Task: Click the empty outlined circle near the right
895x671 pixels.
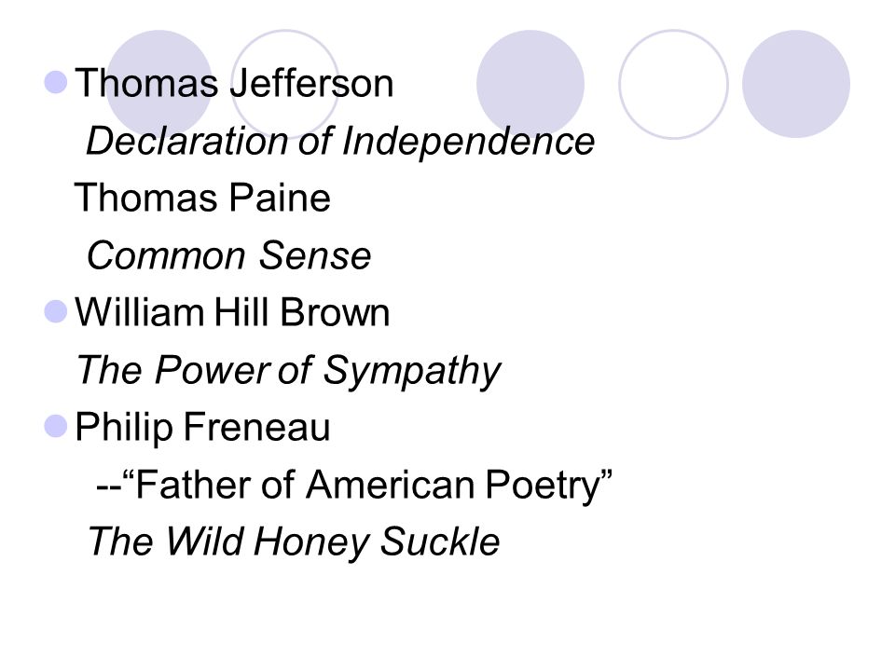Action: pos(673,84)
